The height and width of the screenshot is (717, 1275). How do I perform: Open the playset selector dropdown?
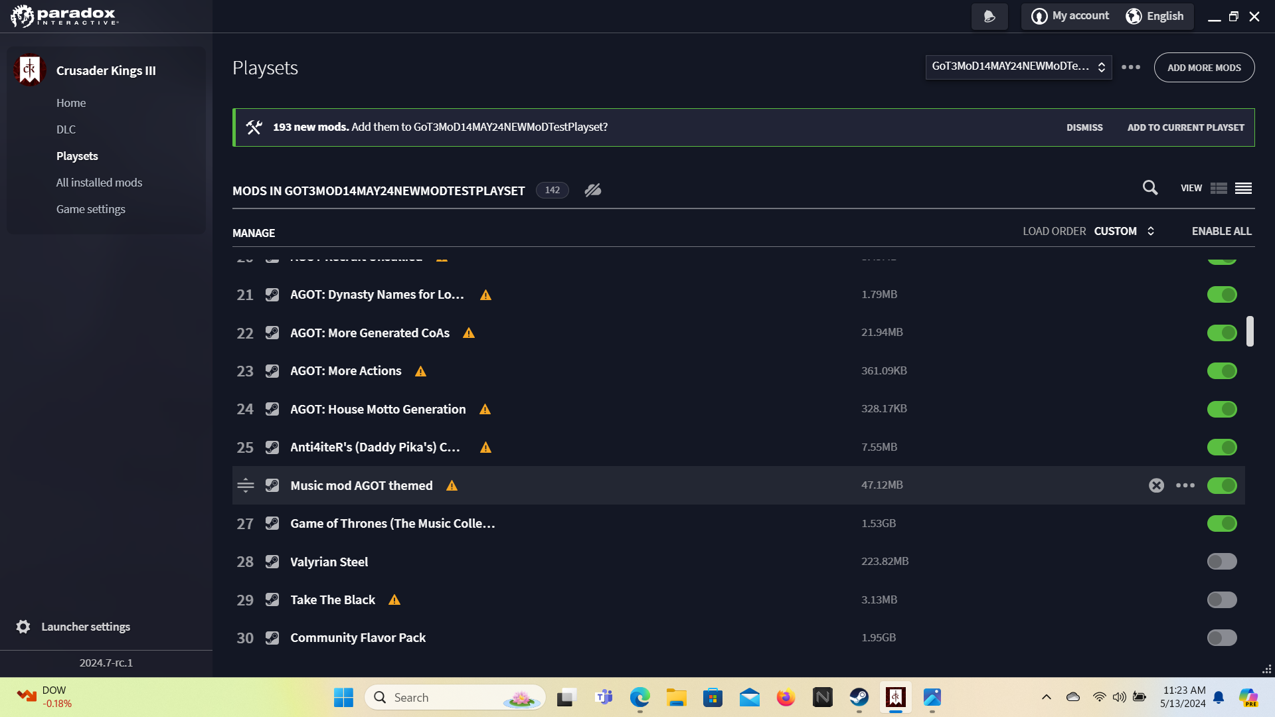click(x=1018, y=66)
